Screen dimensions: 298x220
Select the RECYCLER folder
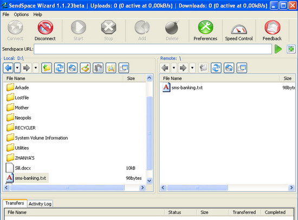pos(21,128)
